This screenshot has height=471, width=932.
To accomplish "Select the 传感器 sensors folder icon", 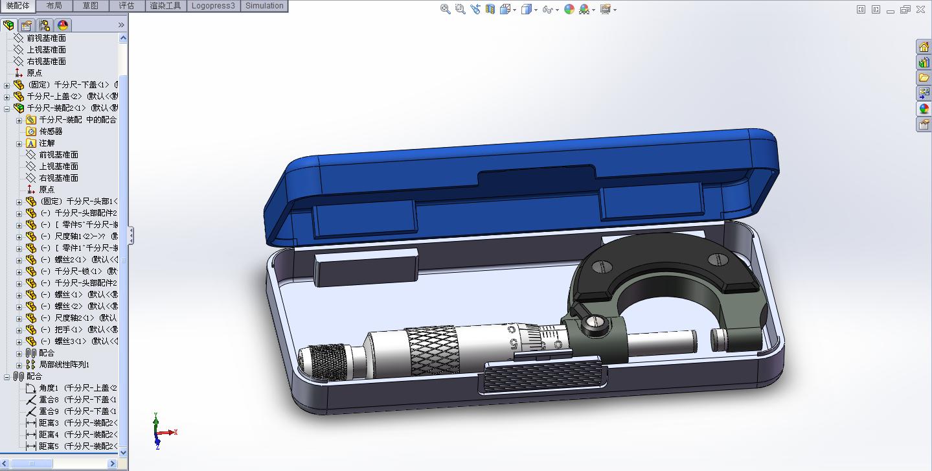I will 31,132.
